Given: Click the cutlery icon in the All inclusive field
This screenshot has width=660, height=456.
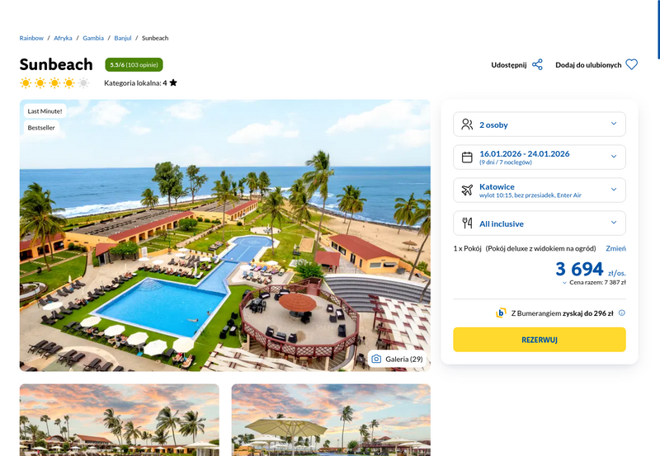Looking at the screenshot, I should point(467,223).
